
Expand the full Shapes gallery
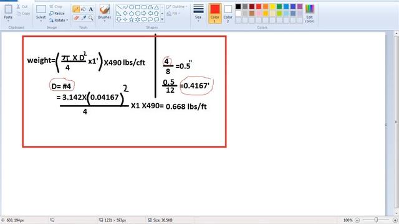[162, 19]
